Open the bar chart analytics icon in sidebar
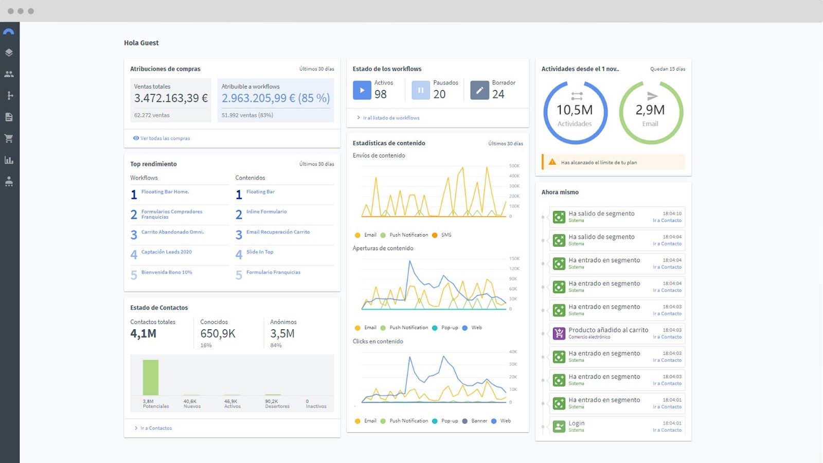Image resolution: width=823 pixels, height=463 pixels. [x=9, y=160]
